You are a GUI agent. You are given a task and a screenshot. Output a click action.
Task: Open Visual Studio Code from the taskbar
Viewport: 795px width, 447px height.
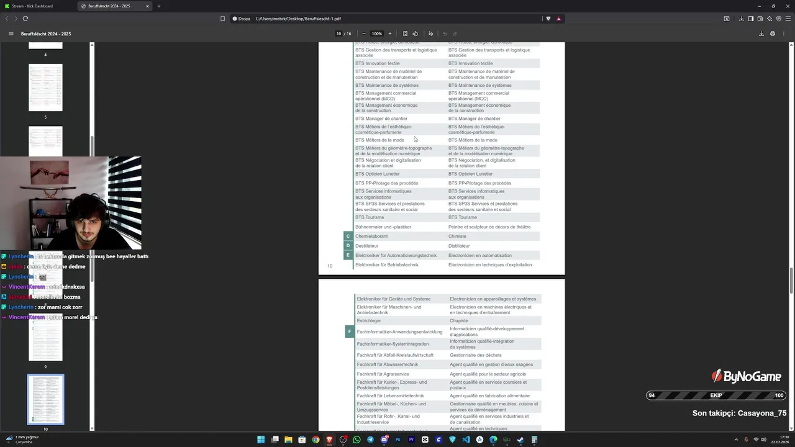point(466,440)
